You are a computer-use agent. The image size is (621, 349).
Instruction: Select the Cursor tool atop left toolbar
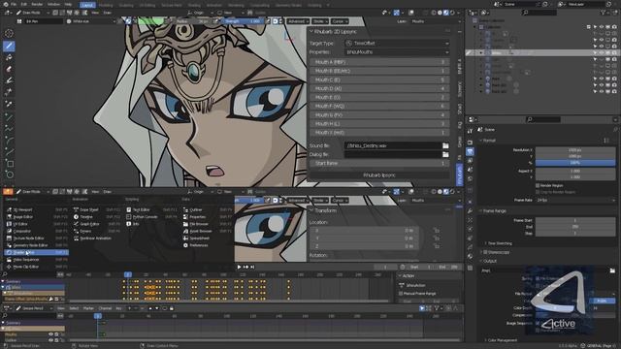click(9, 33)
